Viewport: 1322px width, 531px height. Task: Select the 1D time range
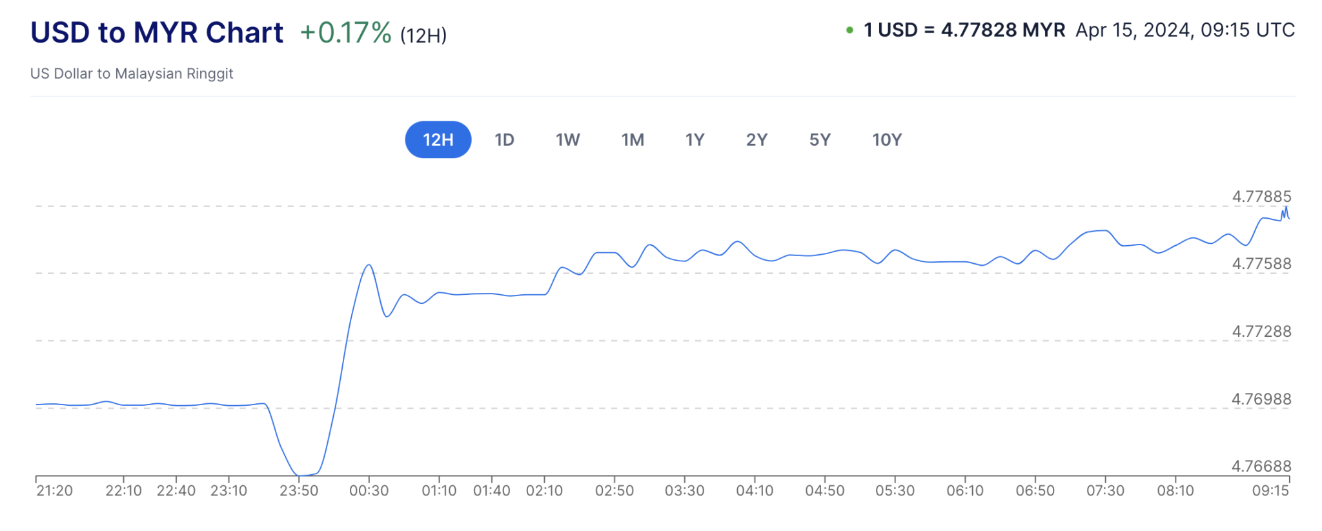coord(504,139)
